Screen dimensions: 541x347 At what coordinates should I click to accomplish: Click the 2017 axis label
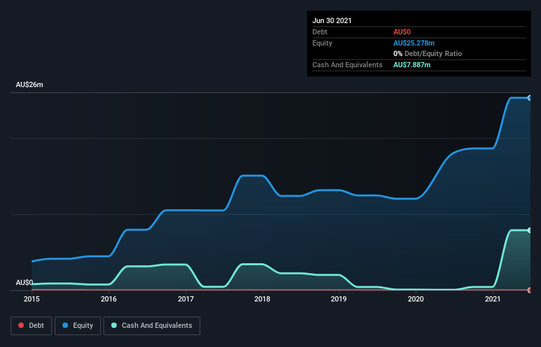[186, 299]
